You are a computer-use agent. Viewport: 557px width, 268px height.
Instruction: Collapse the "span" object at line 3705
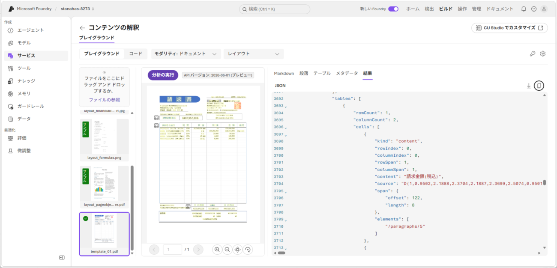point(286,191)
